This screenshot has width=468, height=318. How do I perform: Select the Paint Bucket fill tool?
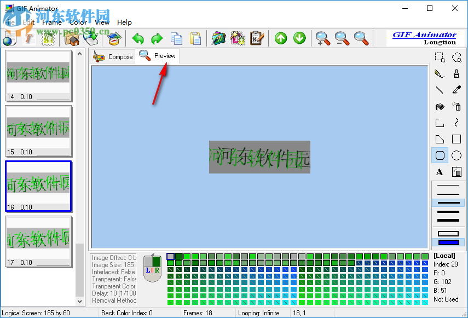tap(439, 106)
